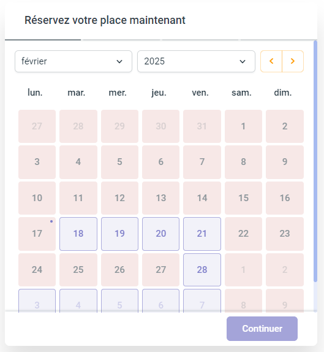
Task: Choose March 5 date cell
Action: [119, 301]
